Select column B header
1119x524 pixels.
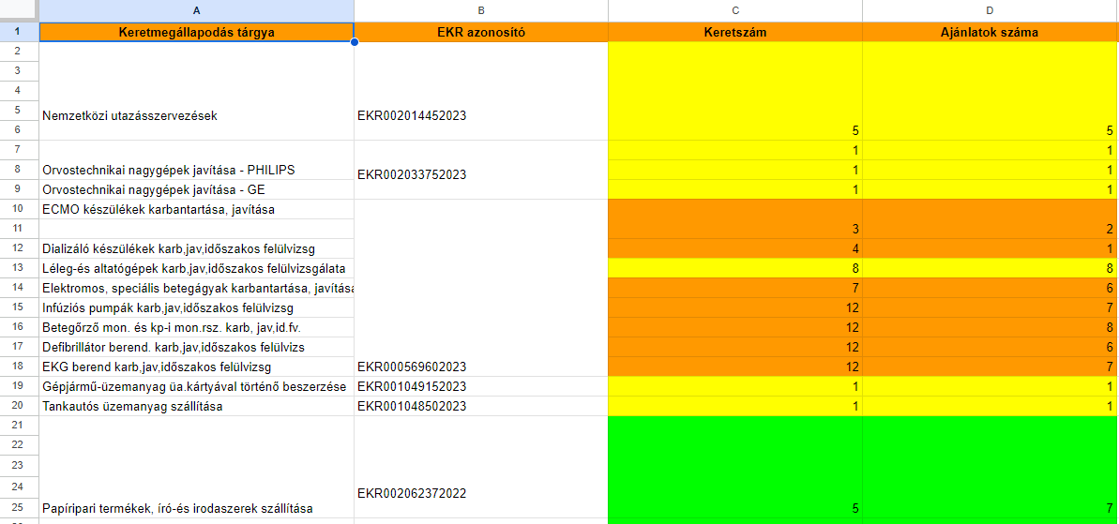click(480, 10)
